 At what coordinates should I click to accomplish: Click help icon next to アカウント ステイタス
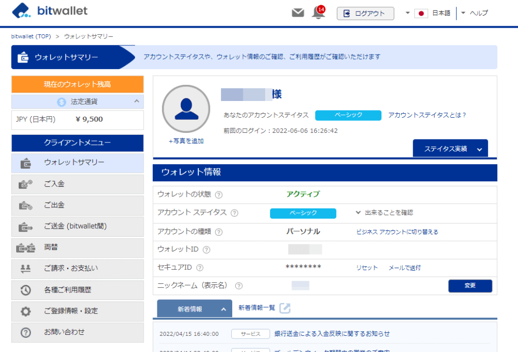point(235,213)
